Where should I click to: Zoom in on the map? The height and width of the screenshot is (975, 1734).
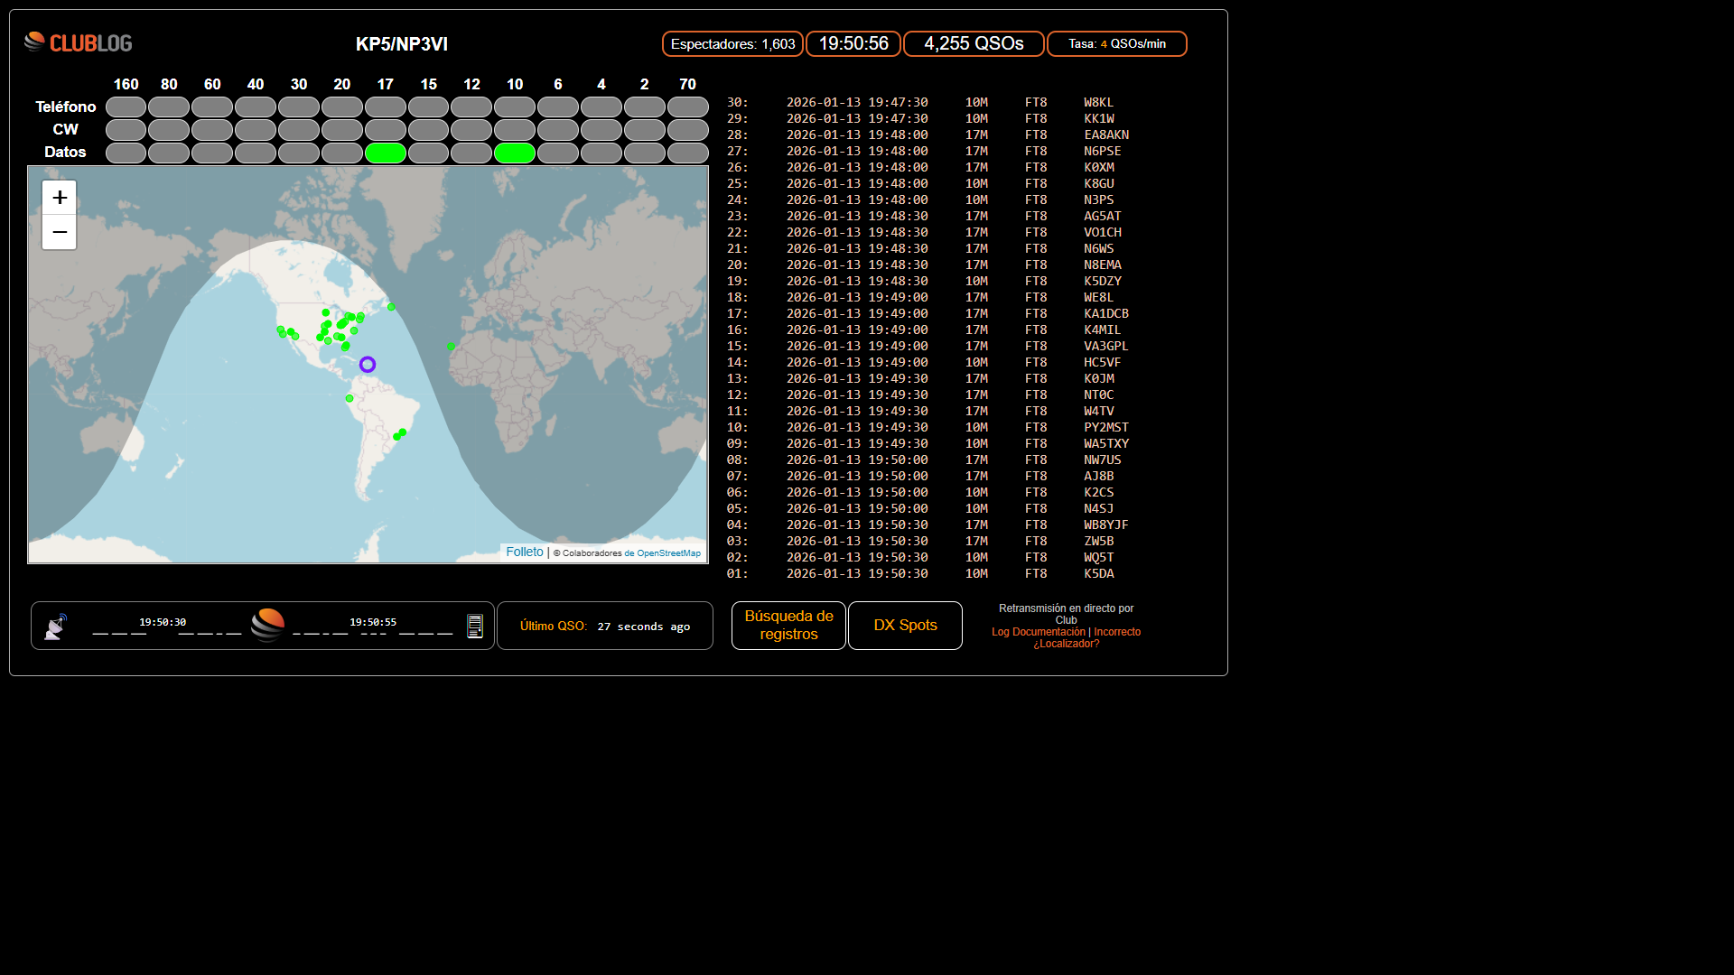coord(60,198)
